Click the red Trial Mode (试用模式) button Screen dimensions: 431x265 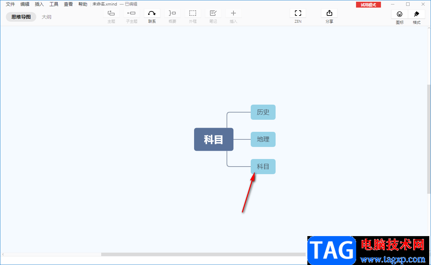tap(368, 5)
